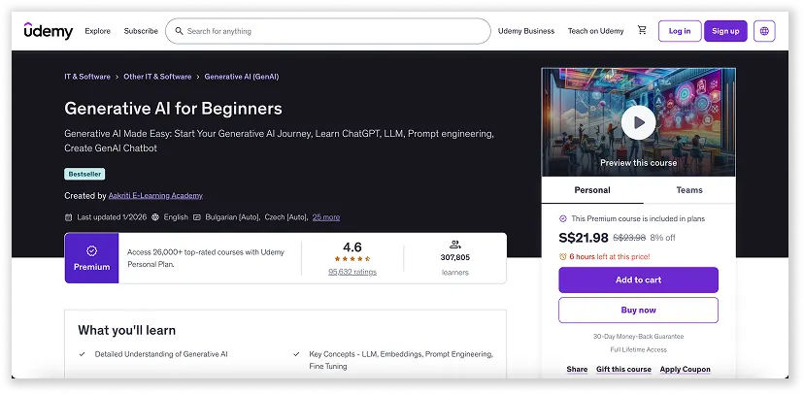Click in the Search for anything field
This screenshot has height=394, width=804.
(x=328, y=31)
